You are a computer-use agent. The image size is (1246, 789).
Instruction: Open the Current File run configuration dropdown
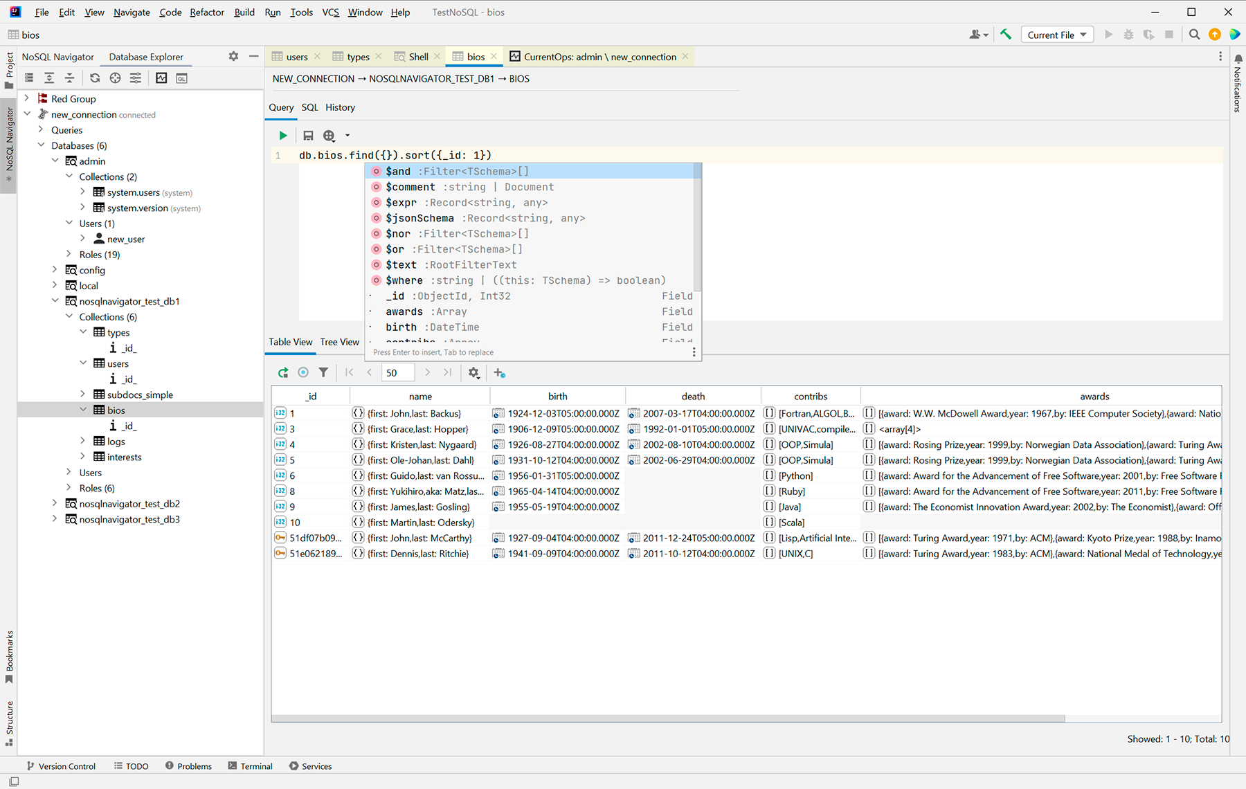click(1056, 35)
